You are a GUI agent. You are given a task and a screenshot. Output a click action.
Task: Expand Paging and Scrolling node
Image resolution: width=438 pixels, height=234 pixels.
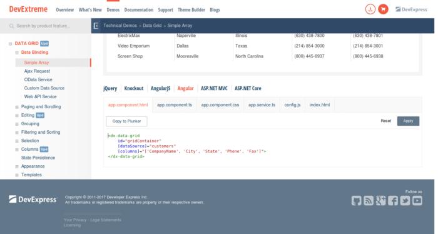(17, 107)
